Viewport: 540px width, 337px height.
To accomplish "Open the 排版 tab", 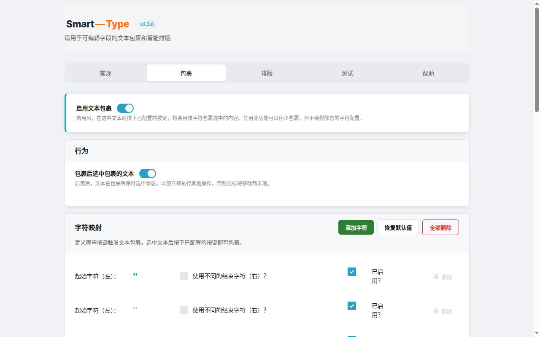I will (x=267, y=73).
